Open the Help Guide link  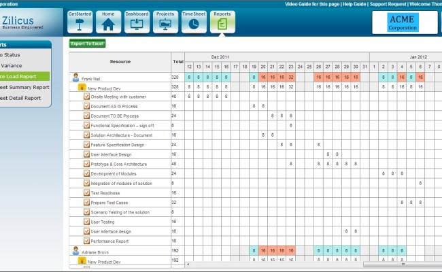pyautogui.click(x=354, y=4)
